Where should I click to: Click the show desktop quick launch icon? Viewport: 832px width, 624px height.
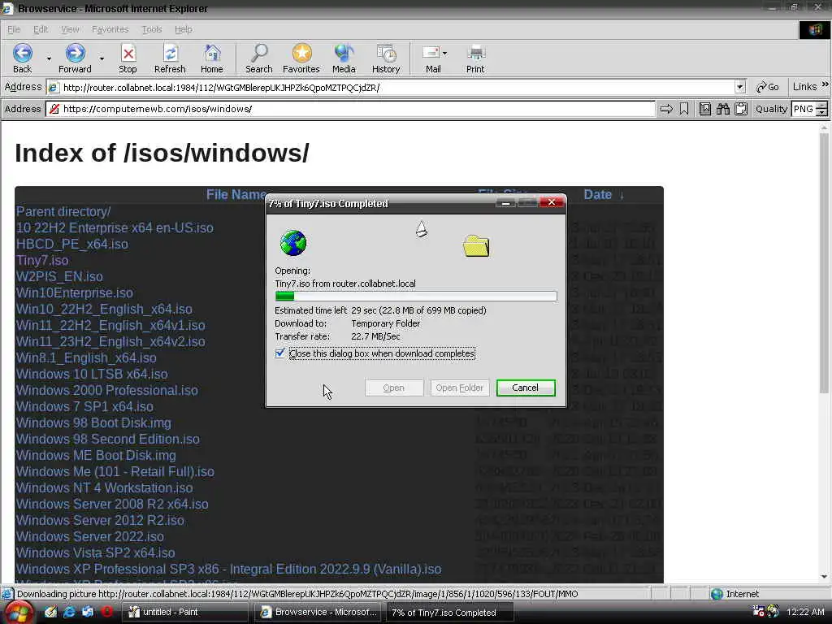tap(88, 612)
